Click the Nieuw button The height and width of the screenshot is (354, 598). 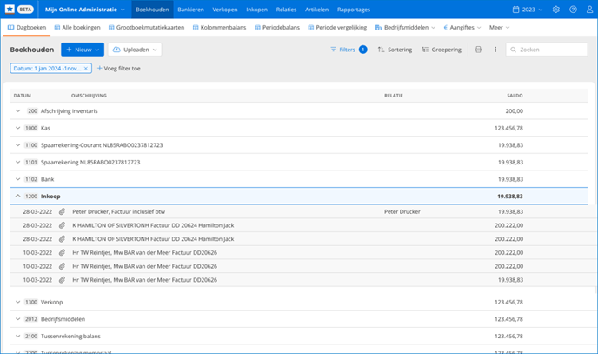pyautogui.click(x=83, y=50)
